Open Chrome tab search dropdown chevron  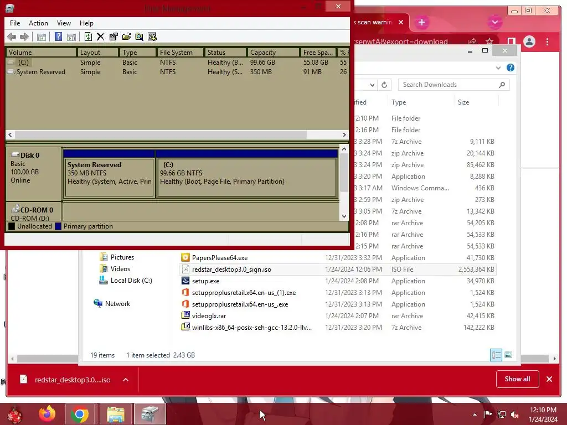click(495, 22)
